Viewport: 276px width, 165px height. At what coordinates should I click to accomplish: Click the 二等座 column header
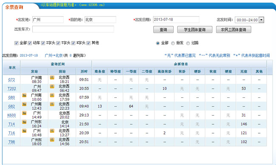click(x=147, y=71)
